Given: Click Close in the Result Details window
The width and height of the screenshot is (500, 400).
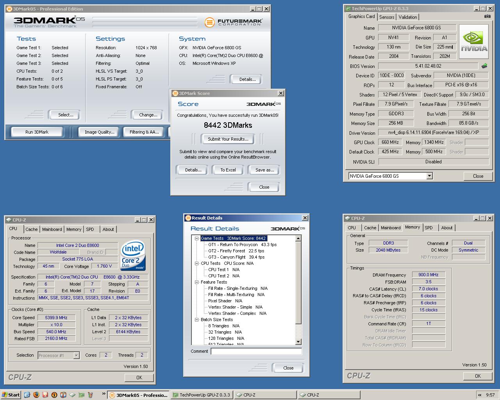Looking at the screenshot, I should click(x=288, y=368).
